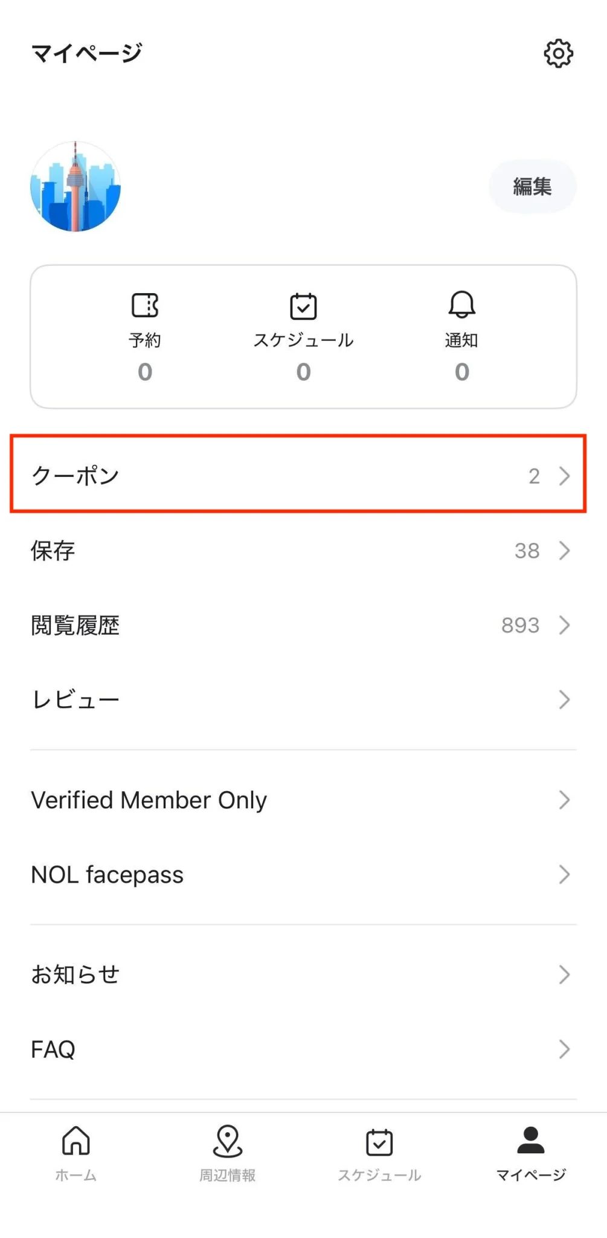The width and height of the screenshot is (607, 1238).
Task: Tap the 893 browsing history count
Action: tap(520, 625)
